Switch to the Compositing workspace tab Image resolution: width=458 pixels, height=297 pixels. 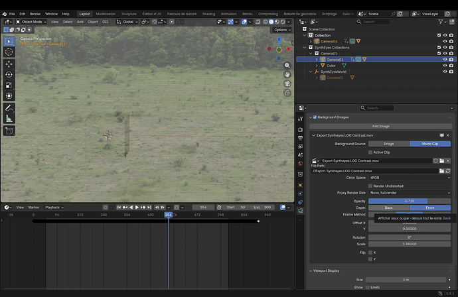coord(268,14)
